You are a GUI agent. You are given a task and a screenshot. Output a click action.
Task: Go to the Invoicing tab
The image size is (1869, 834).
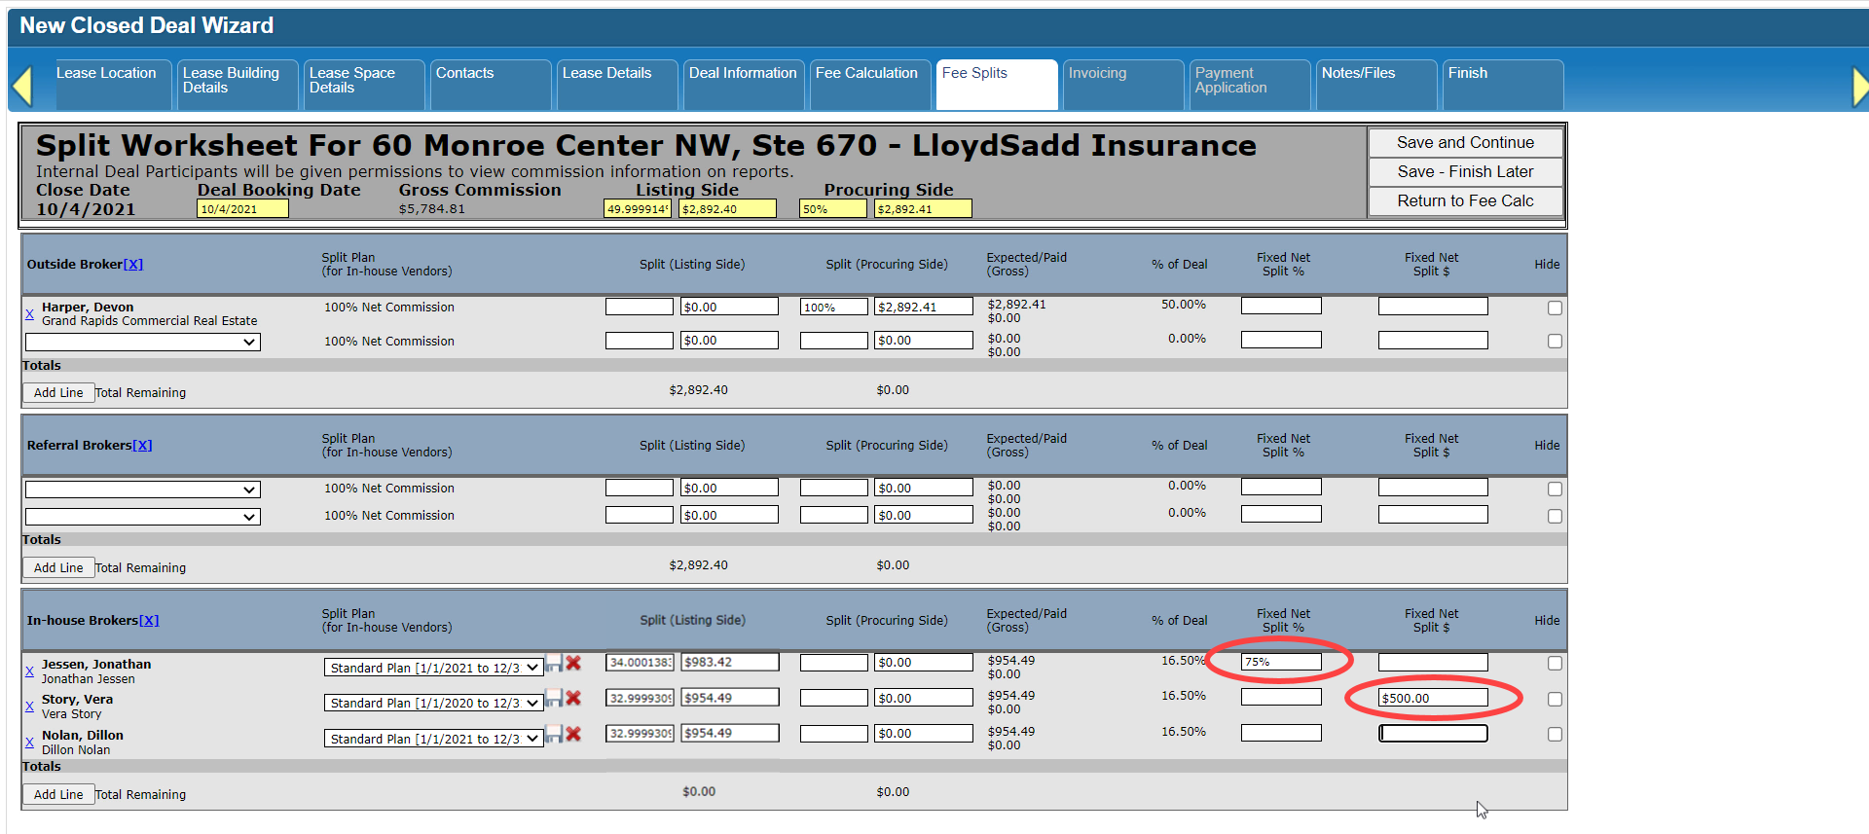(1097, 74)
